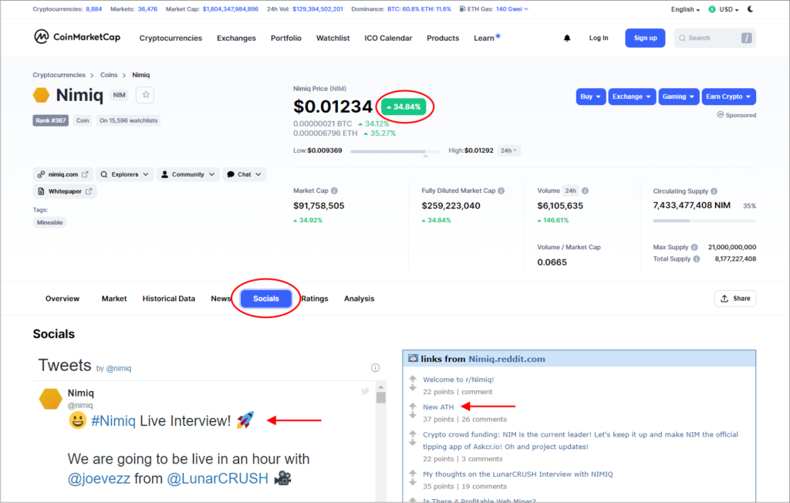Viewport: 790px width, 503px height.
Task: Expand the Chat dropdown
Action: [245, 174]
